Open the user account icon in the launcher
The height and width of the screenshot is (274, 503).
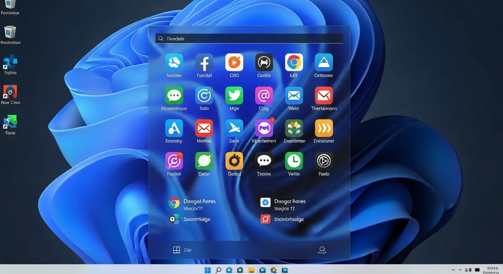click(x=322, y=250)
